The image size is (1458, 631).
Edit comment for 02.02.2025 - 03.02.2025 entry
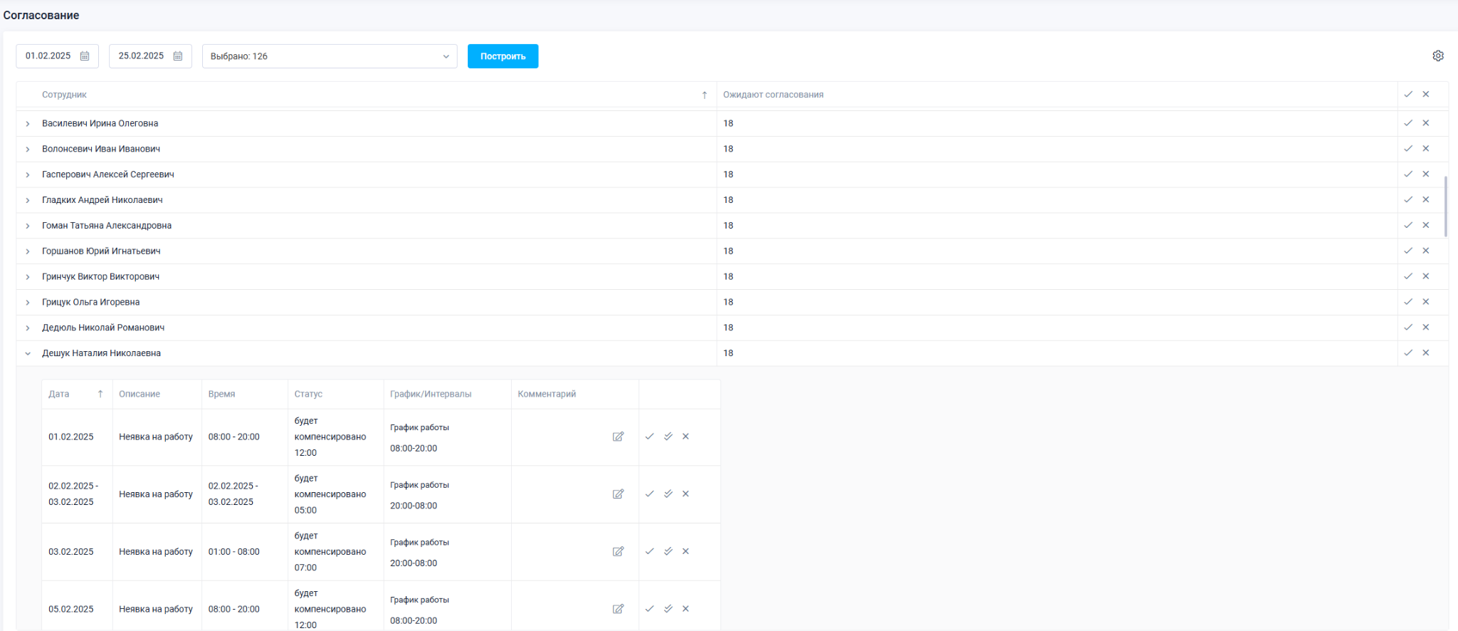618,494
